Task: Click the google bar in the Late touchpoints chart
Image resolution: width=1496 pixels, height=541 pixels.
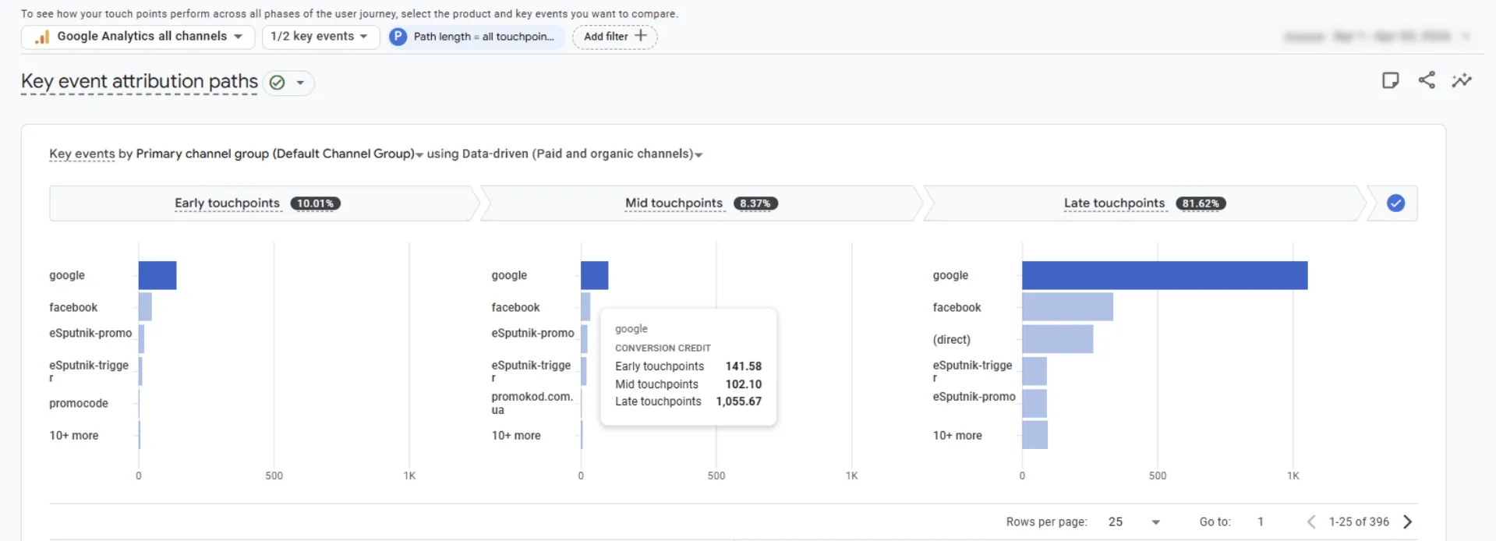Action: pos(1165,275)
